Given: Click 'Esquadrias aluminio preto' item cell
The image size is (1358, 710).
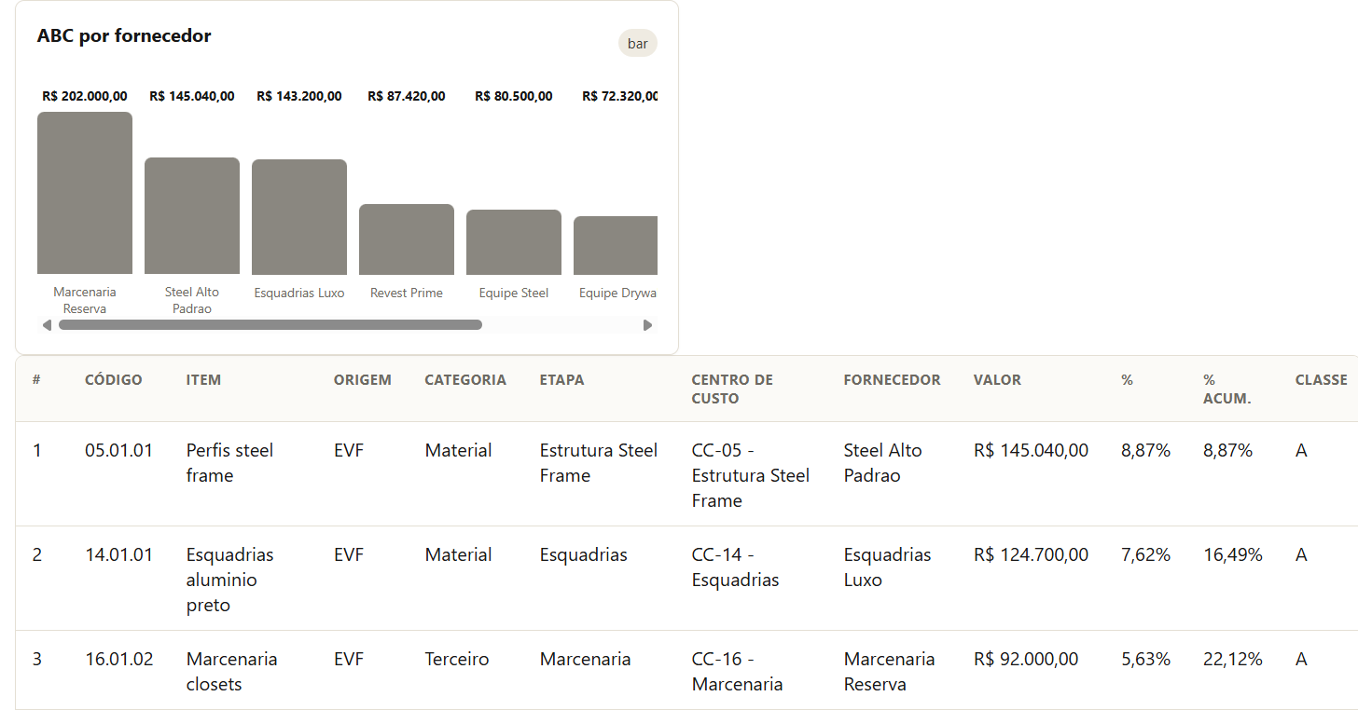Looking at the screenshot, I should point(230,580).
